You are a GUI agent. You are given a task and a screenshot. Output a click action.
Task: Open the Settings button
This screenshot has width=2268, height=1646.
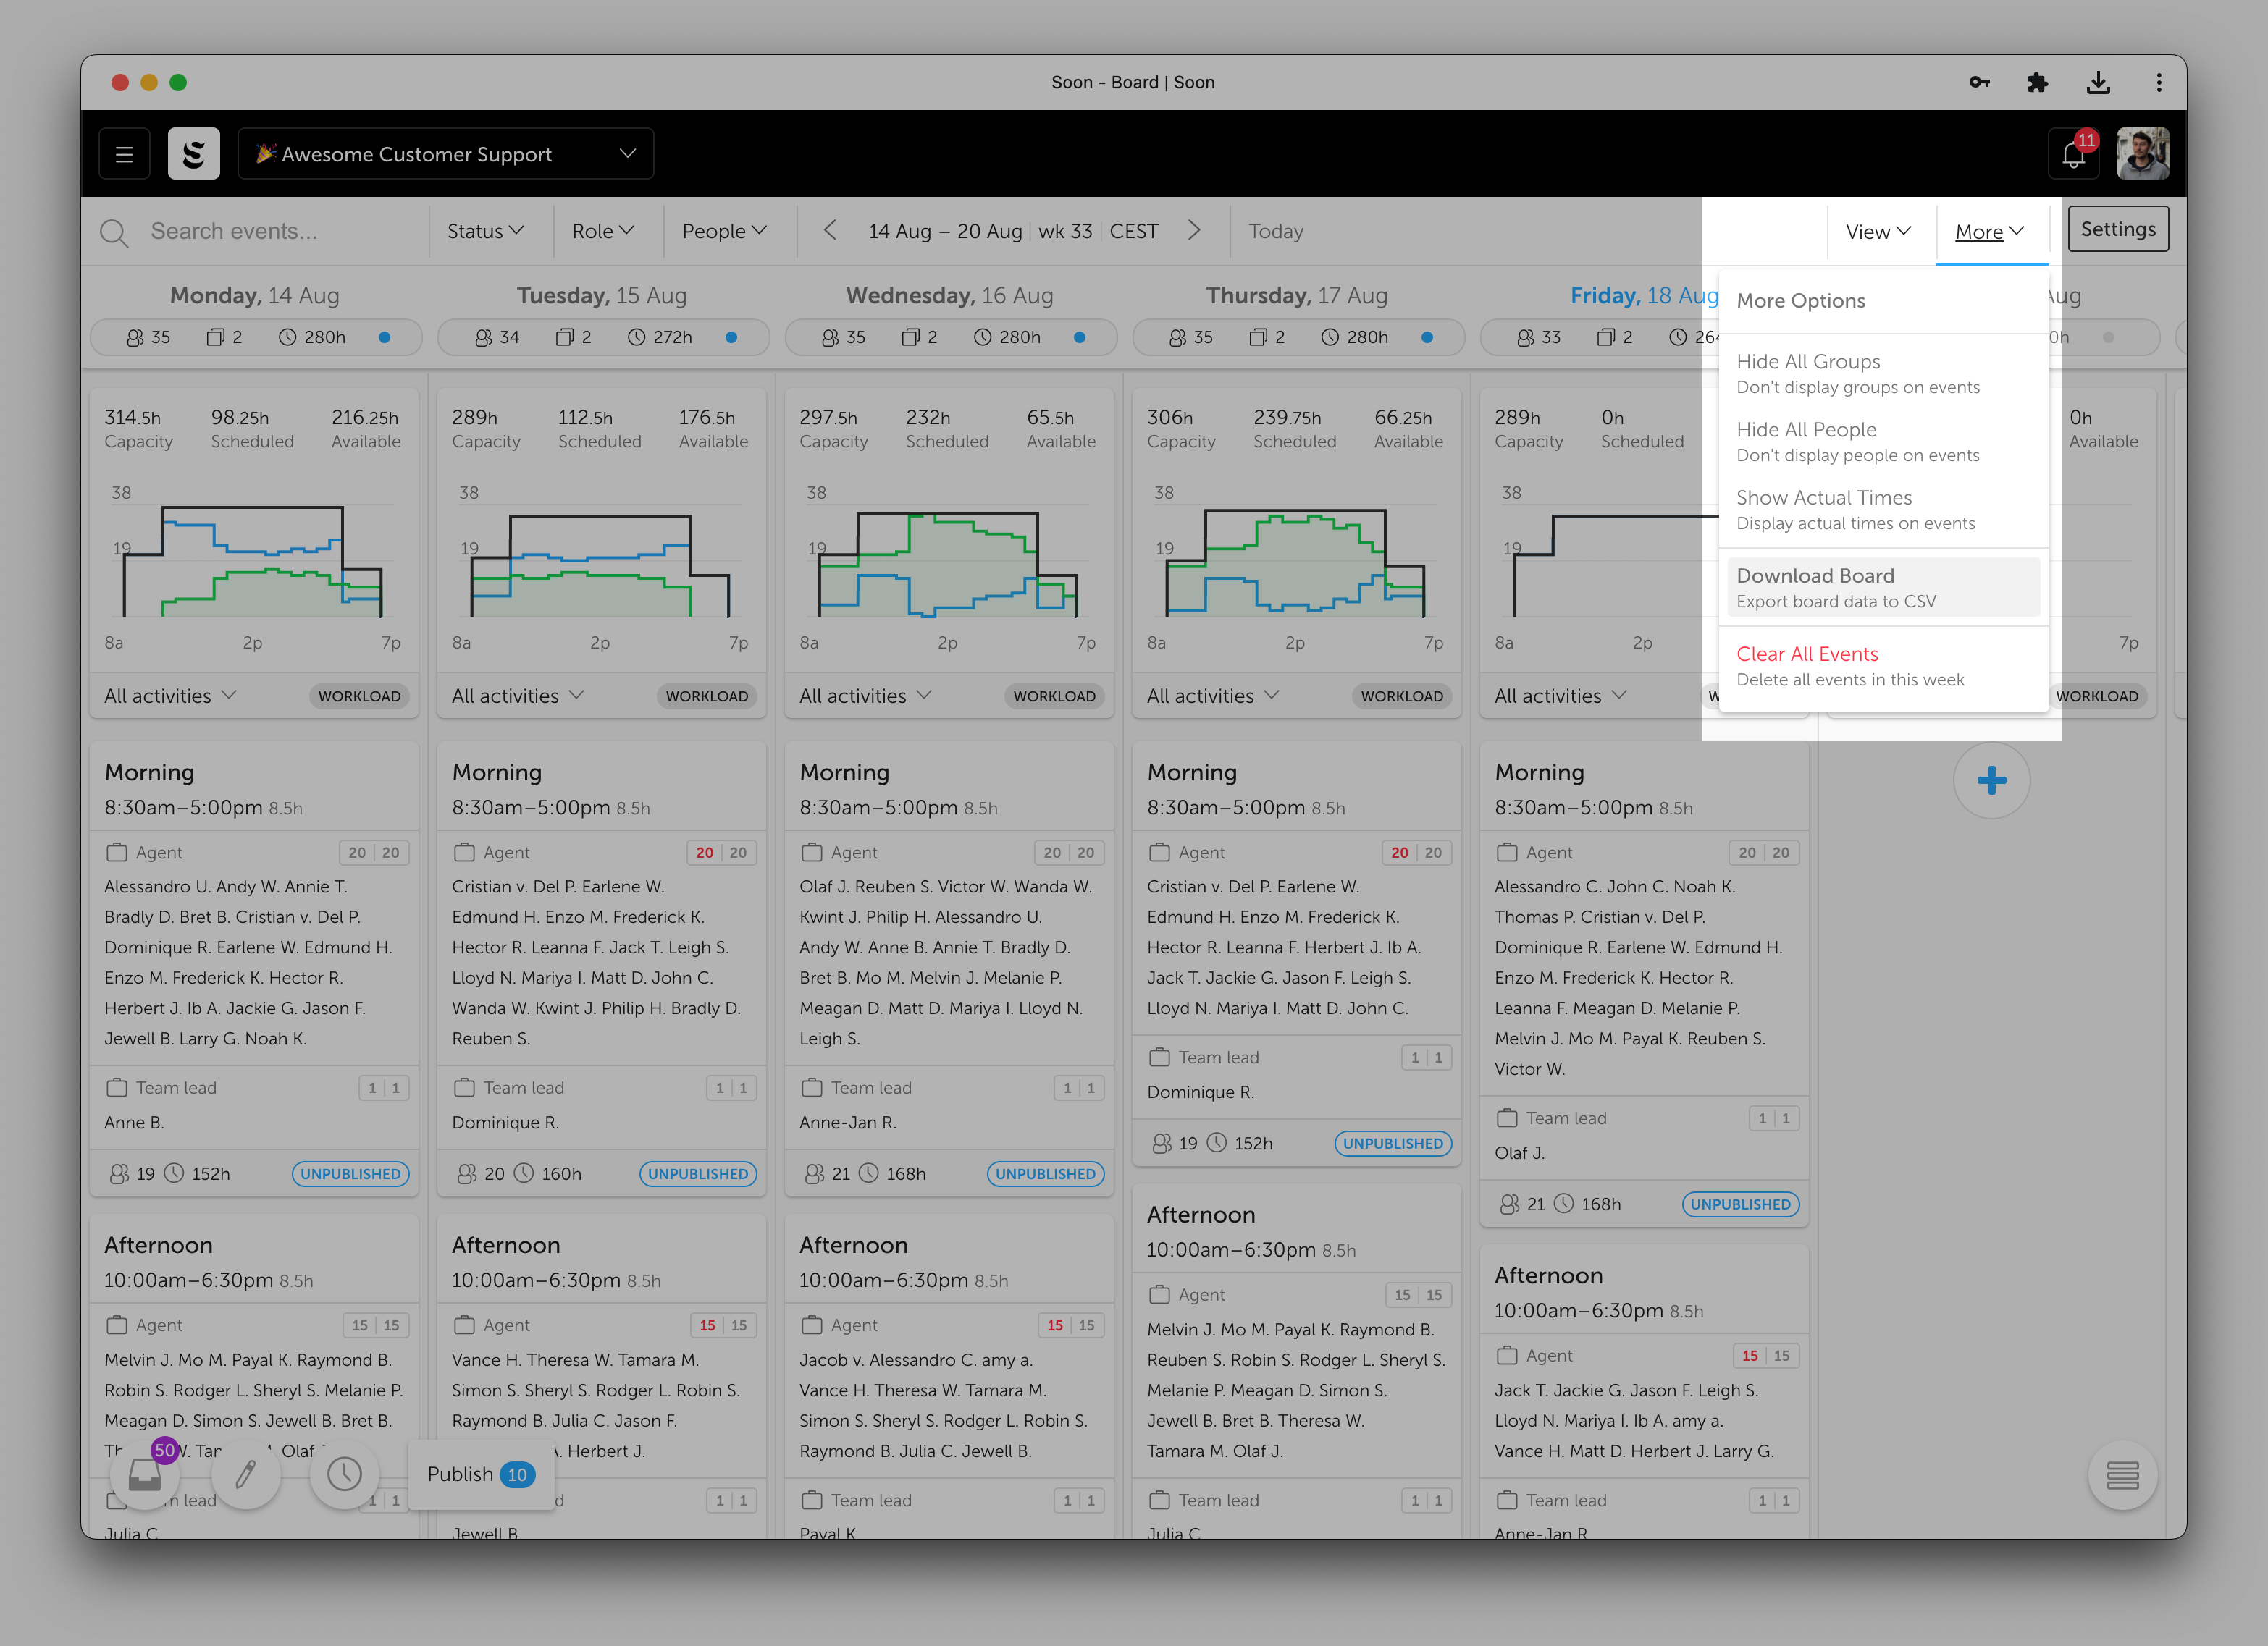[x=2117, y=229]
